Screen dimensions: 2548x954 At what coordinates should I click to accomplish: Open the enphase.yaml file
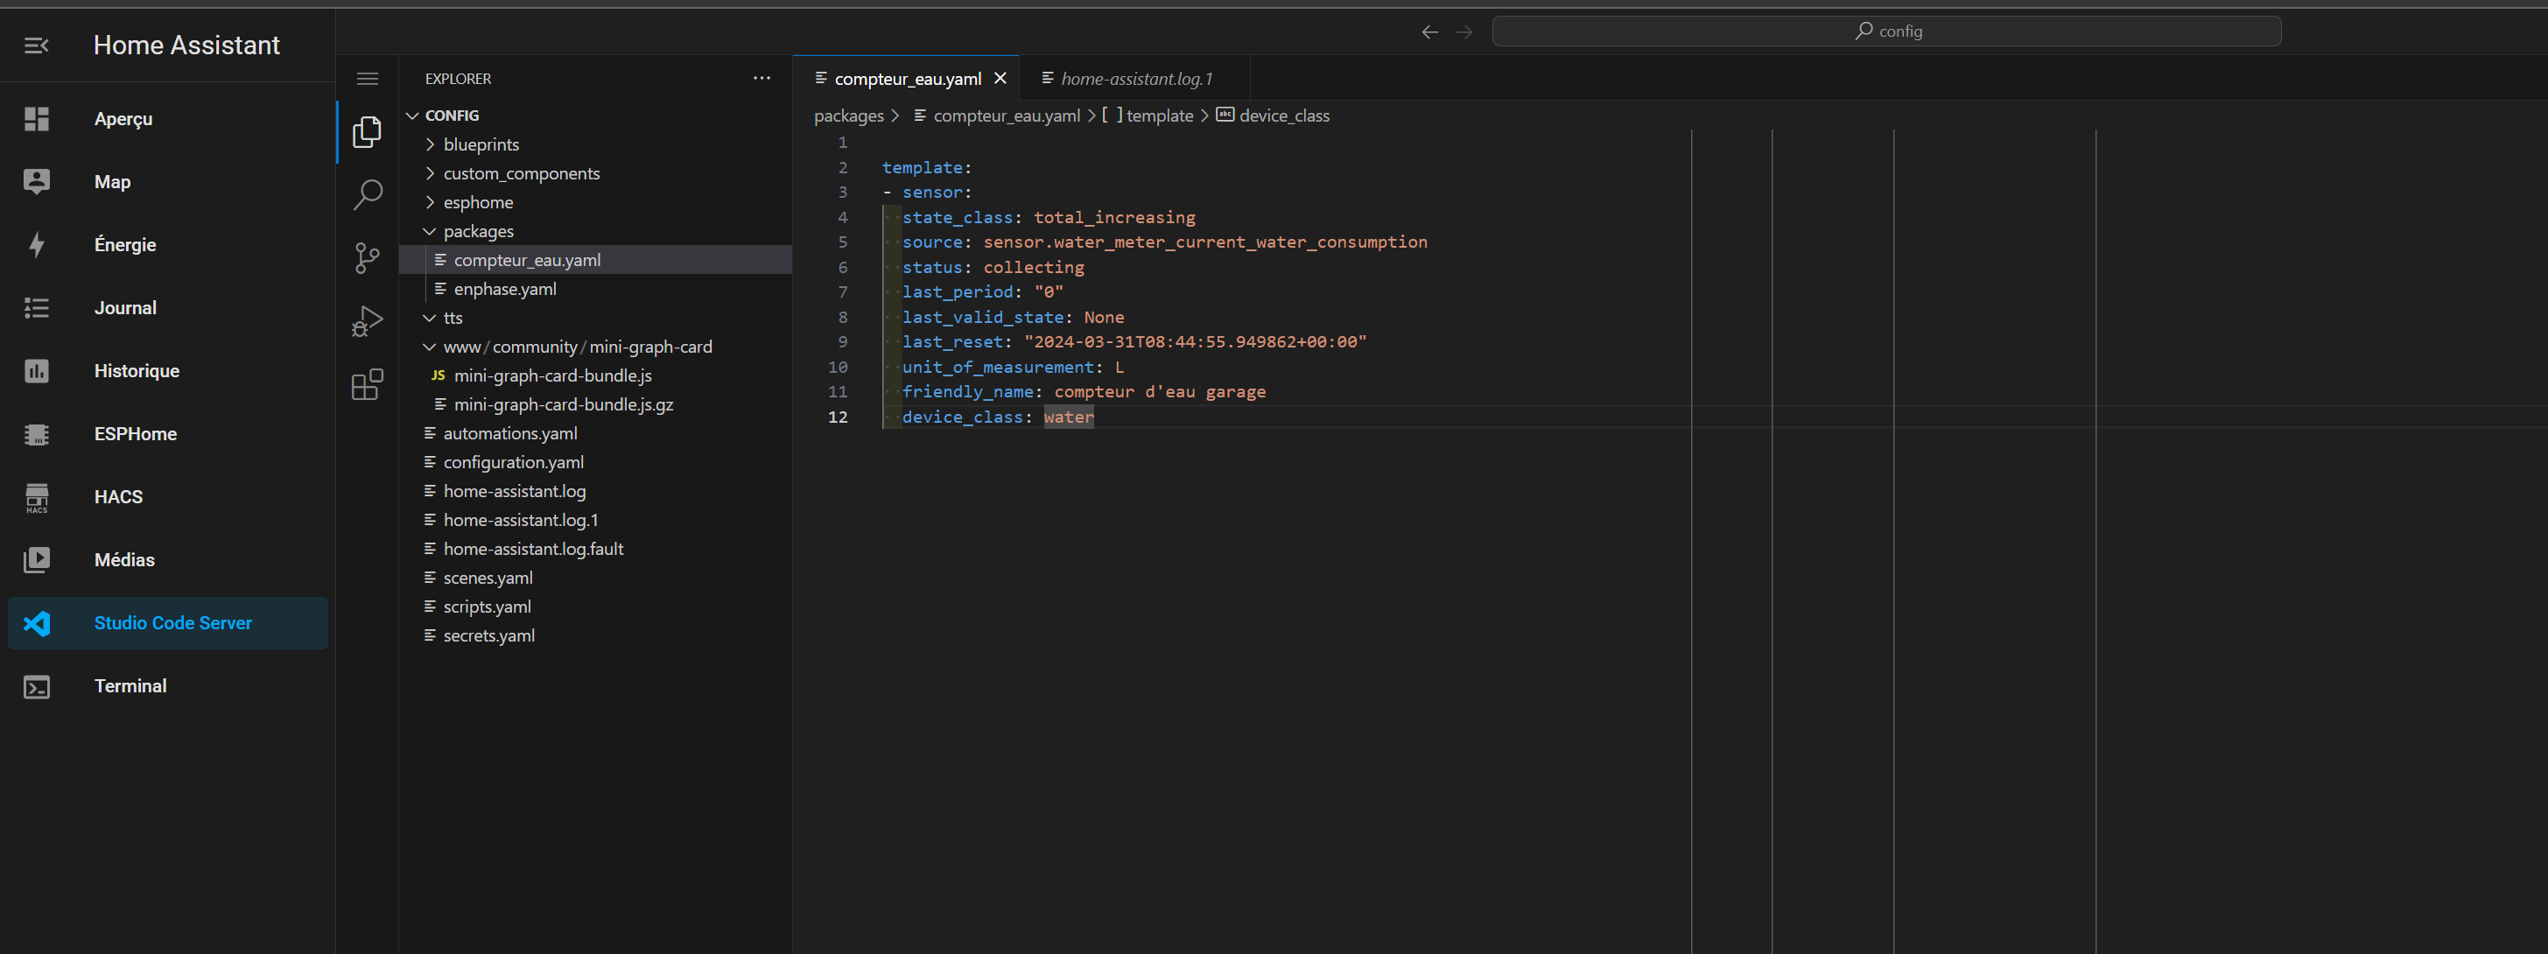tap(505, 288)
